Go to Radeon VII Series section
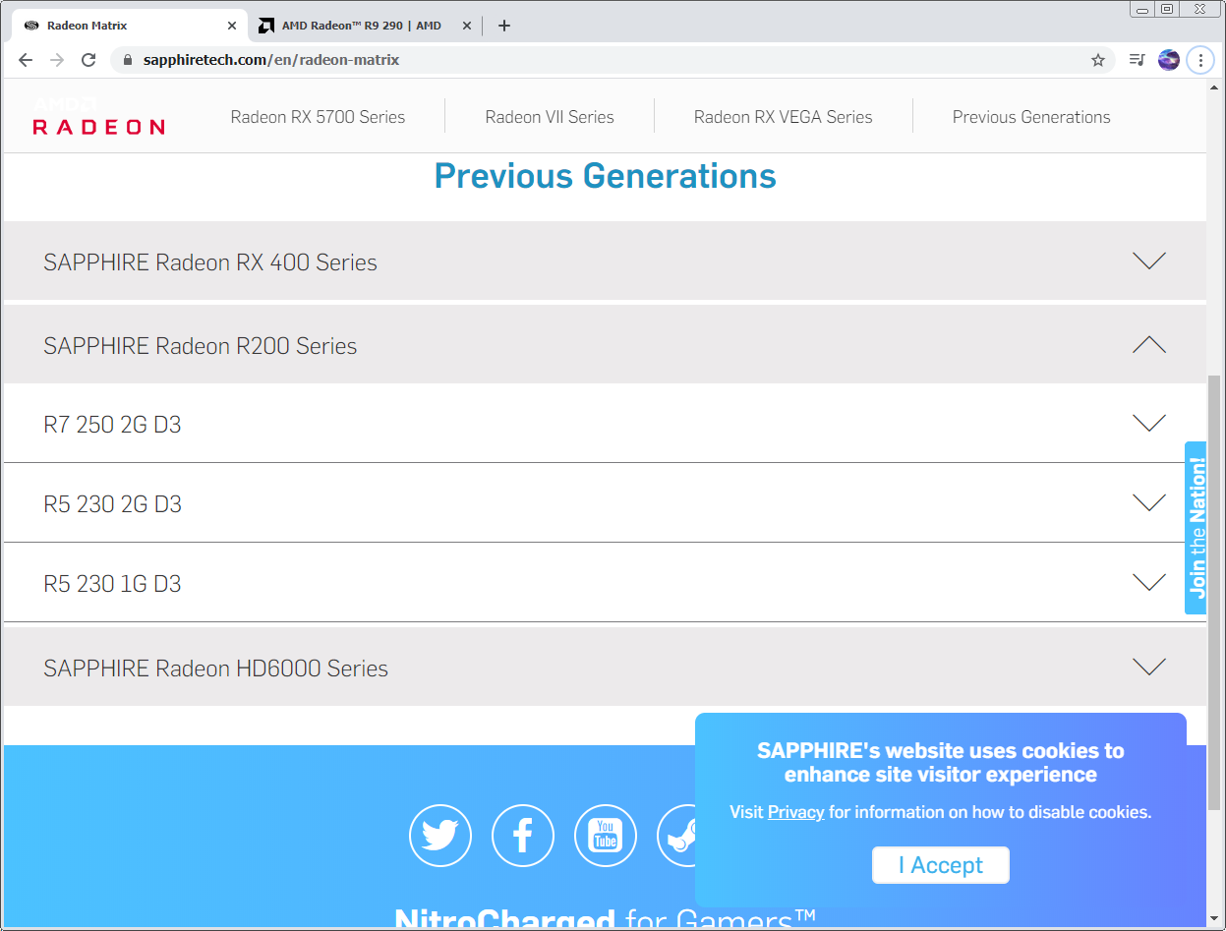Viewport: 1226px width, 931px height. pyautogui.click(x=550, y=117)
